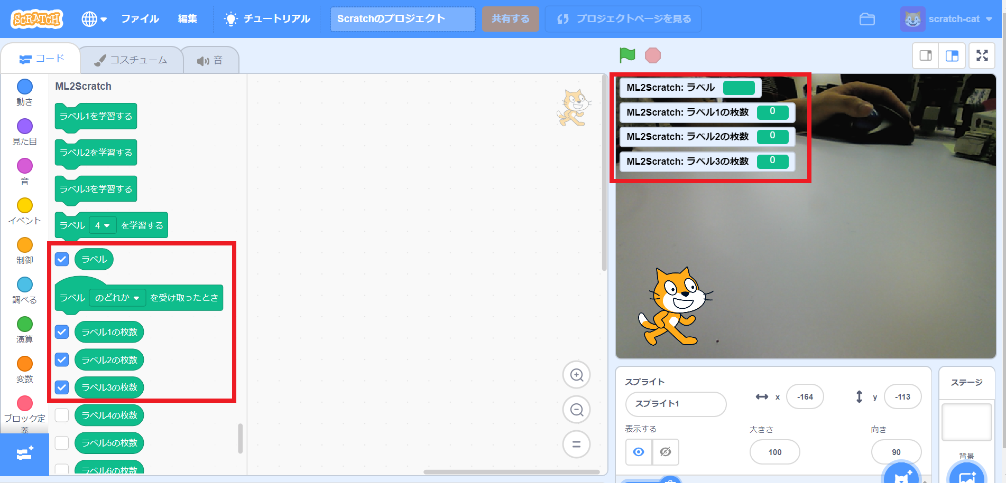Click the ML2Scratch: ラベル2の枚数 stage monitor
Screen dimensions: 1006x483
707,137
